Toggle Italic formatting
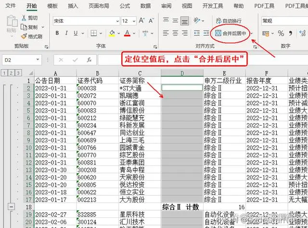This screenshot has height=228, width=308. pos(66,33)
